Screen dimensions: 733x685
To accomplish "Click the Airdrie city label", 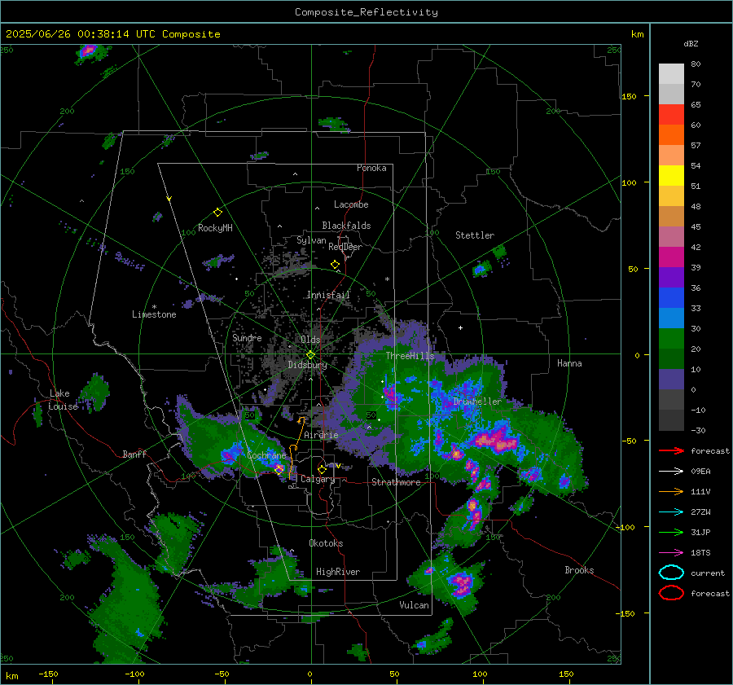I will [321, 435].
